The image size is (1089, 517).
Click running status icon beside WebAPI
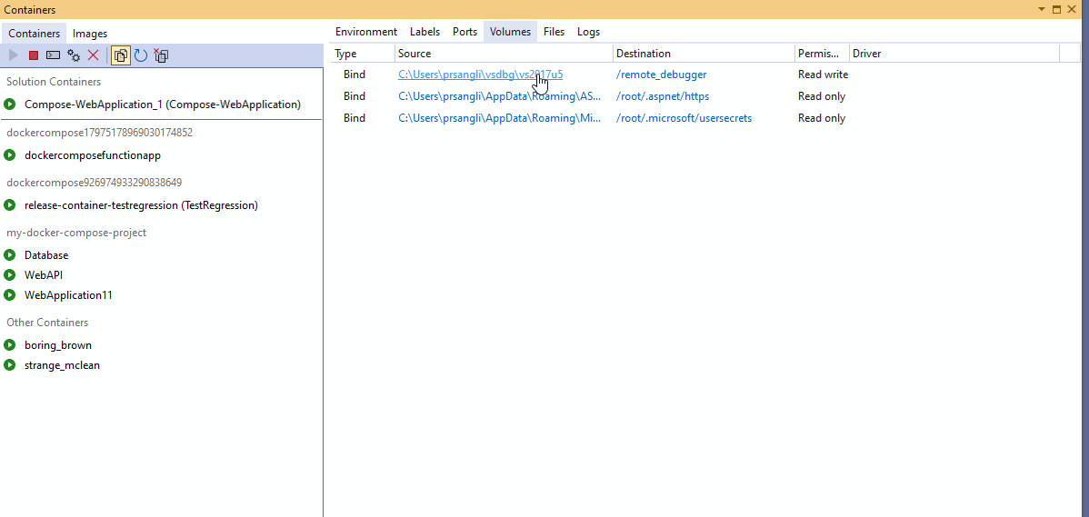pyautogui.click(x=10, y=274)
